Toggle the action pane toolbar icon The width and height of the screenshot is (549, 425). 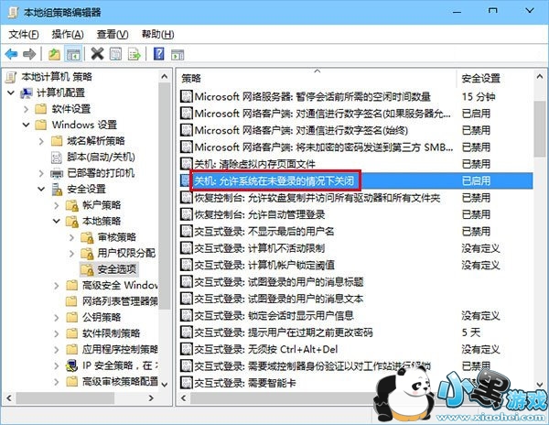coord(178,54)
